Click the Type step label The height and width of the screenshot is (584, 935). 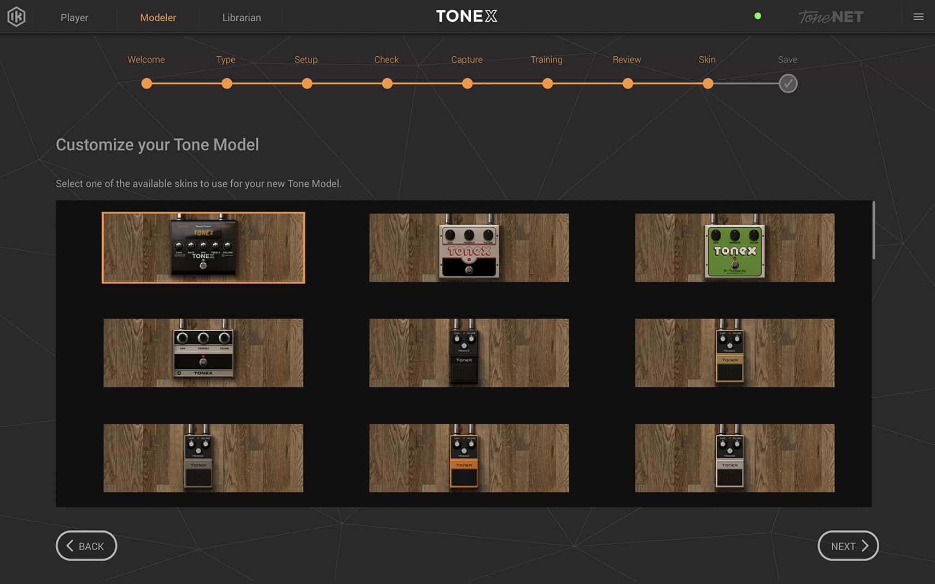tap(226, 60)
